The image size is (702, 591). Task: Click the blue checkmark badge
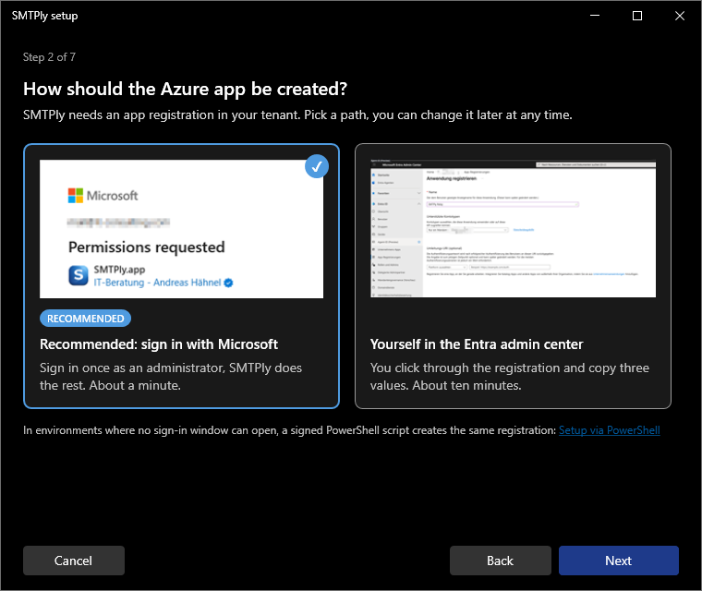pyautogui.click(x=317, y=166)
